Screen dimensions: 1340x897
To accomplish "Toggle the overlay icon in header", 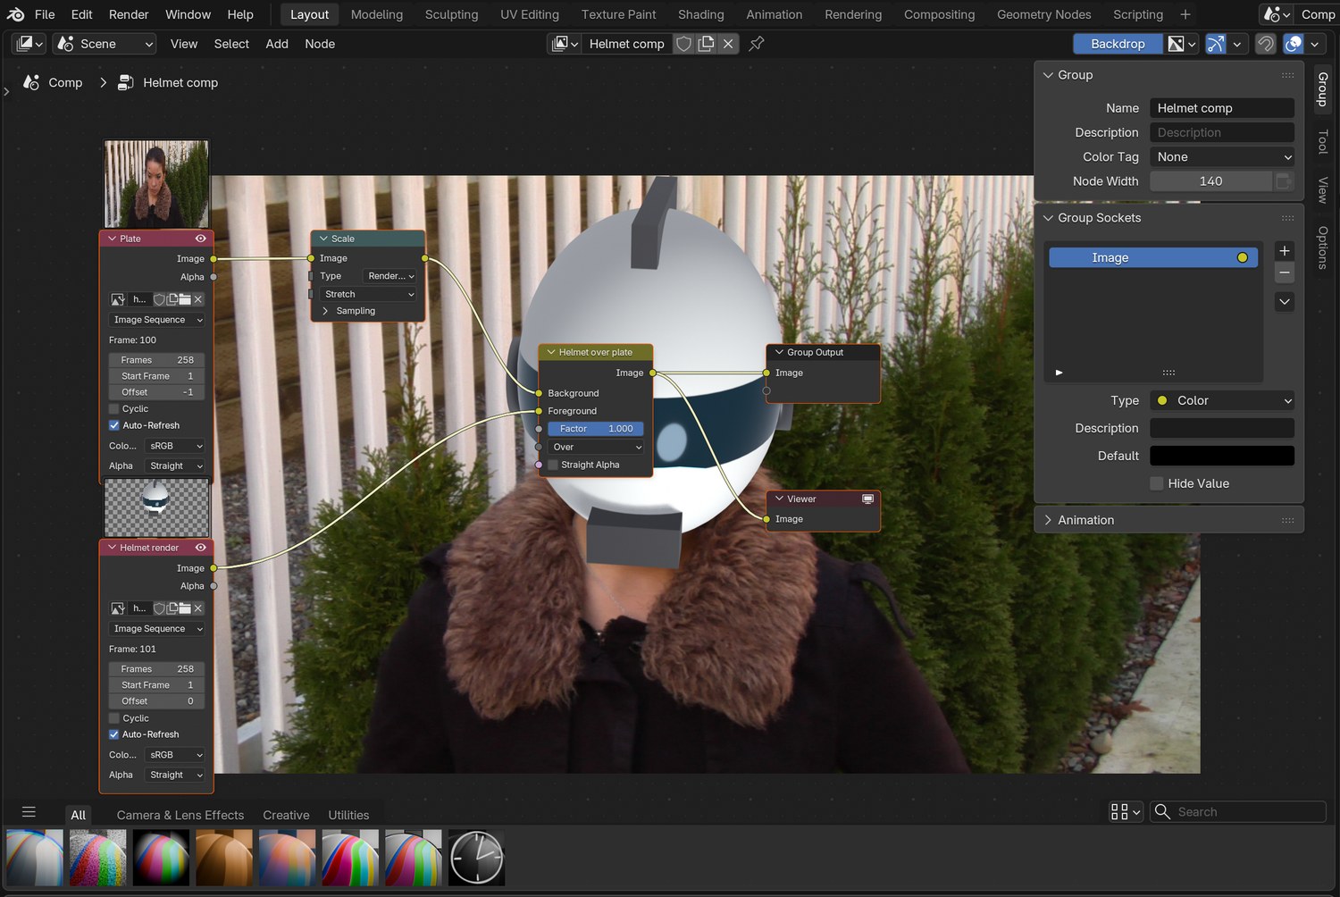I will (x=1293, y=44).
